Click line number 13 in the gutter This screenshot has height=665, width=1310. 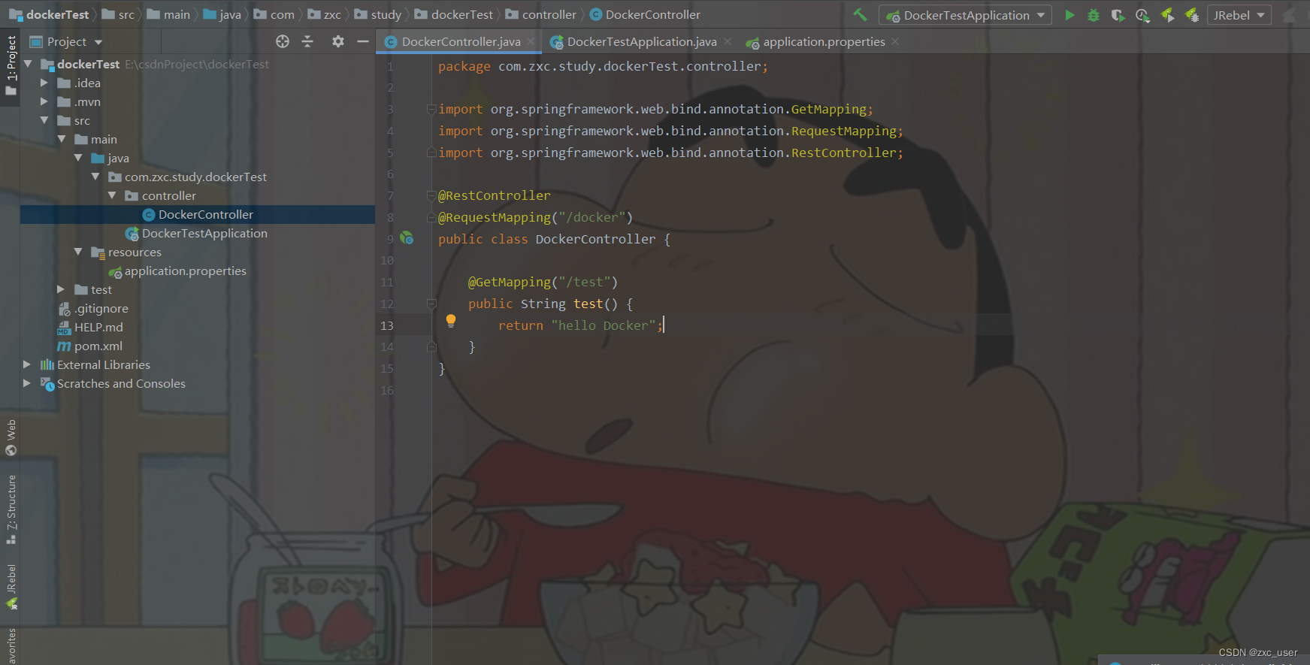[x=386, y=325]
